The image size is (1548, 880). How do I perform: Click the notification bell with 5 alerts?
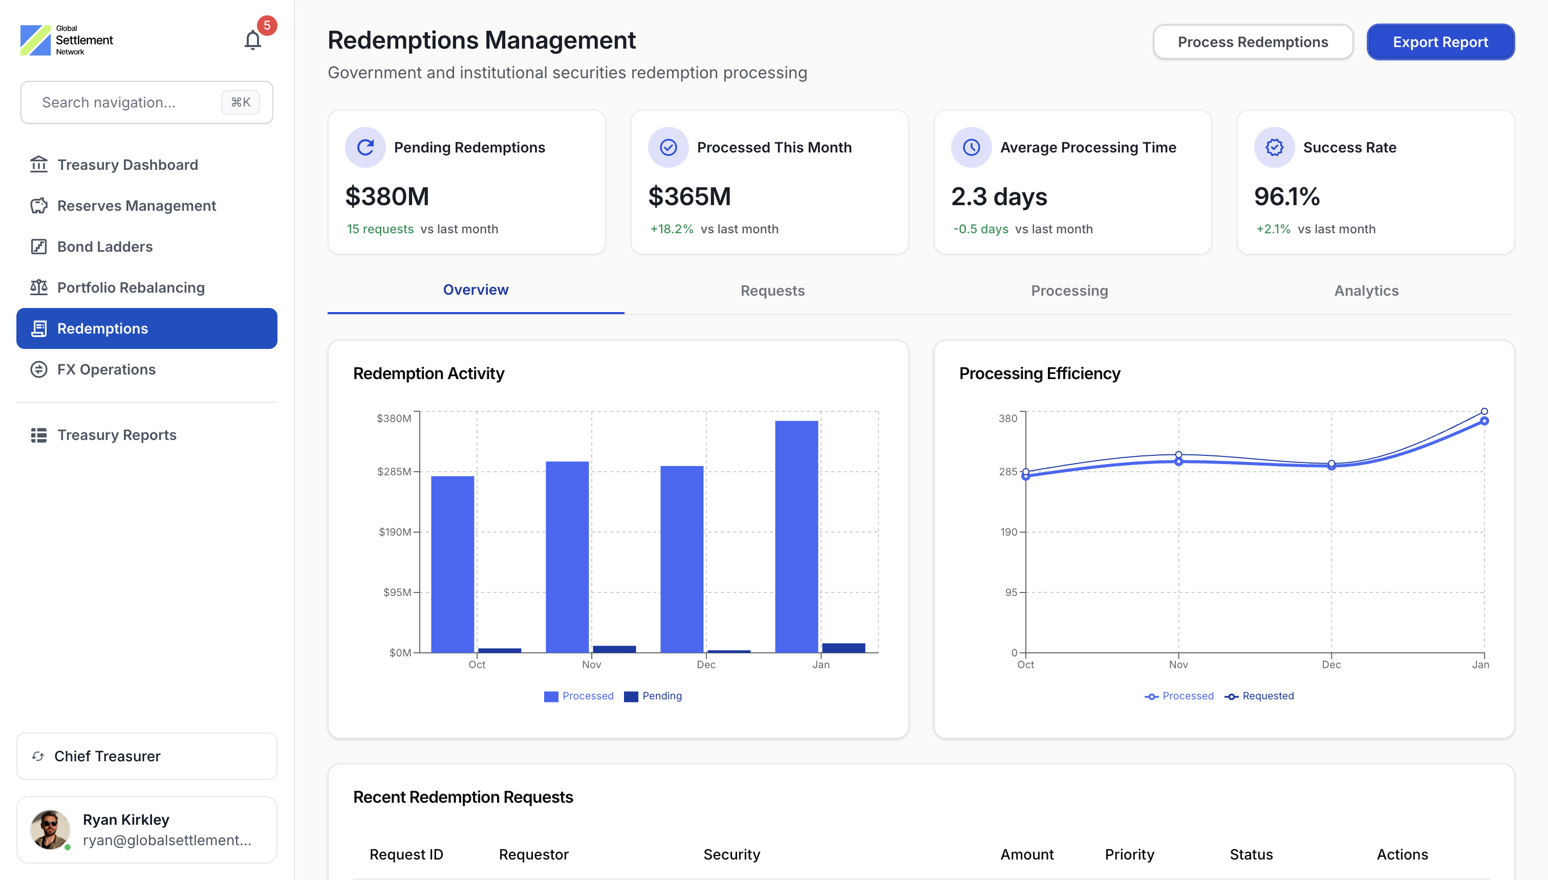coord(253,39)
